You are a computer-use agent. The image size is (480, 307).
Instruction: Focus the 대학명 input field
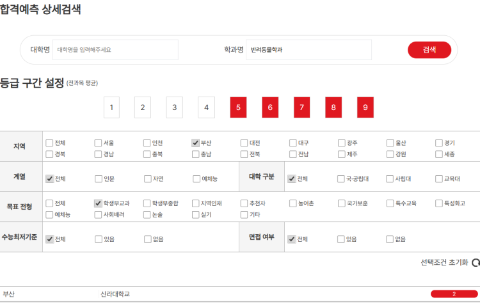click(x=115, y=50)
